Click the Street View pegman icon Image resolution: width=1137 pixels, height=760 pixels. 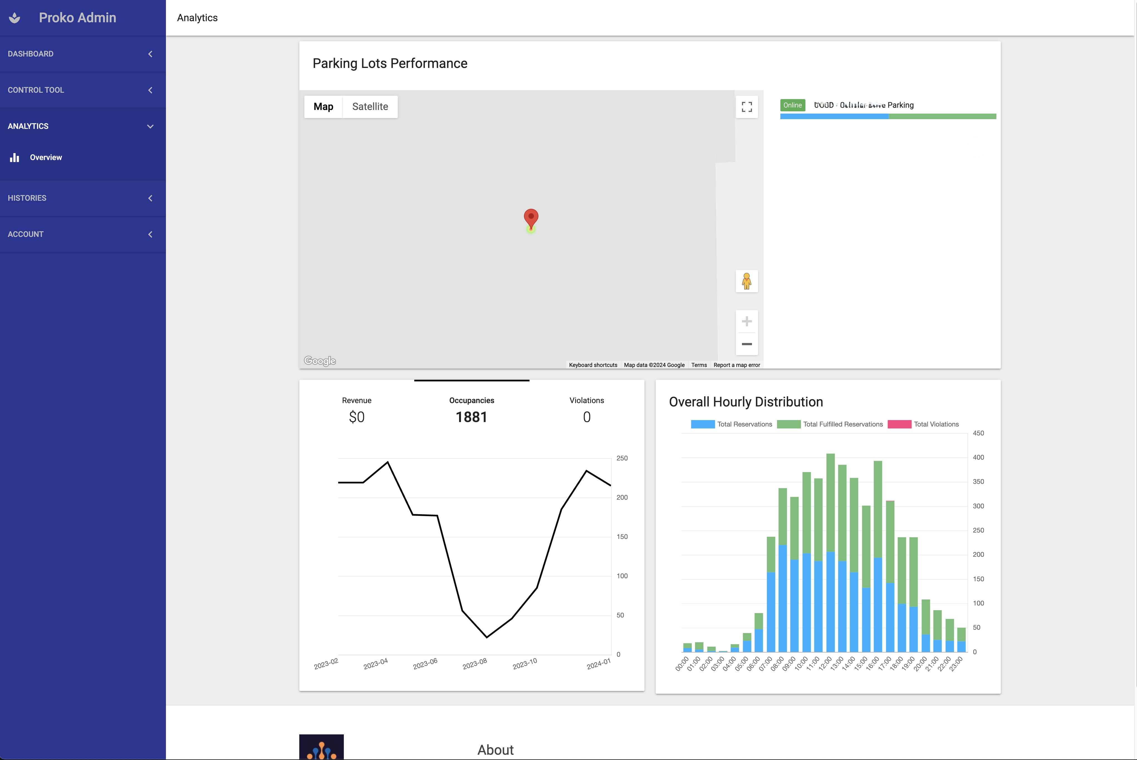coord(747,281)
